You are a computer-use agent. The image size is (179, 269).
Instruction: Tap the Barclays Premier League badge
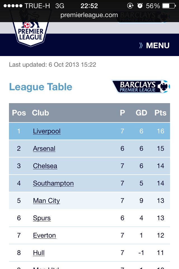141,87
